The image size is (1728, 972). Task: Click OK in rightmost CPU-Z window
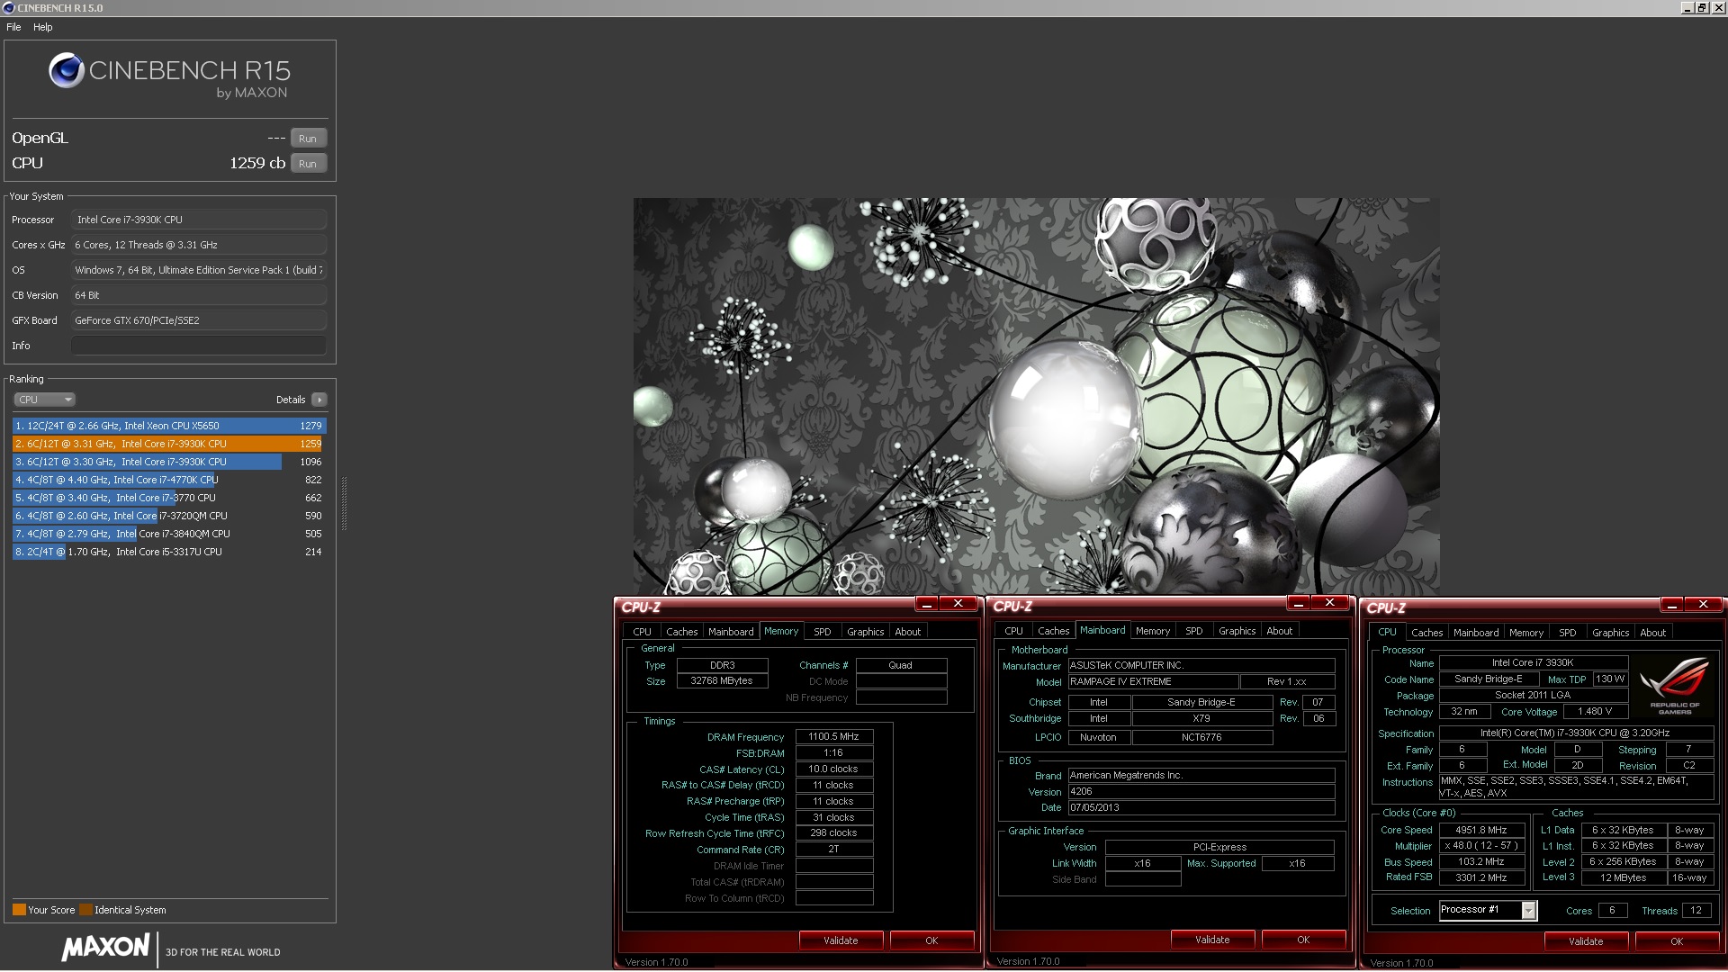pos(1677,941)
